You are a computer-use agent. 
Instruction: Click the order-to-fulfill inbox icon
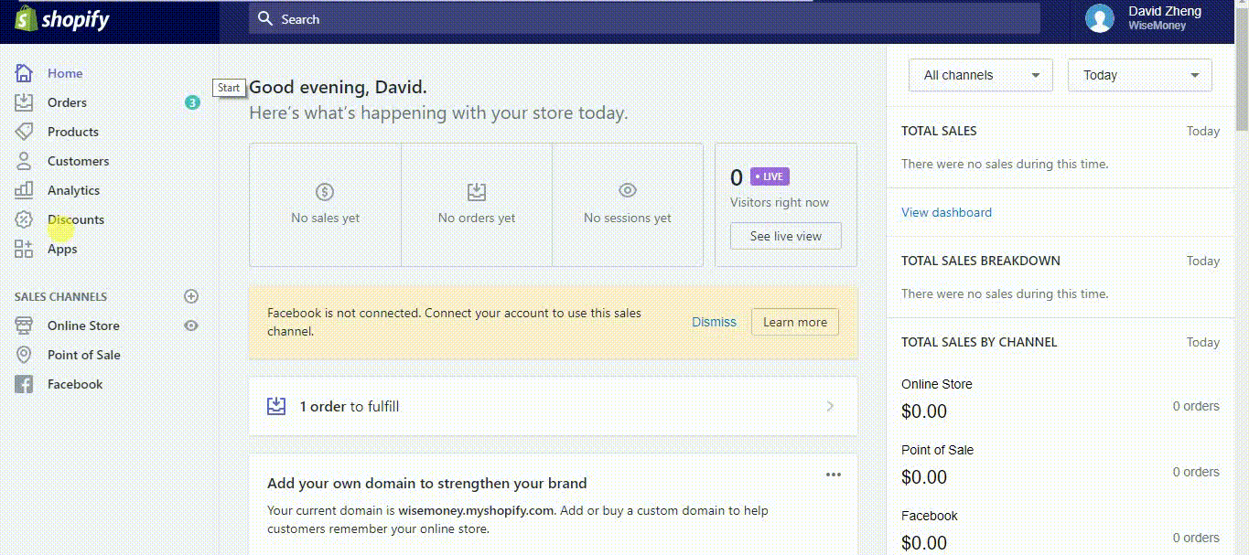(276, 406)
